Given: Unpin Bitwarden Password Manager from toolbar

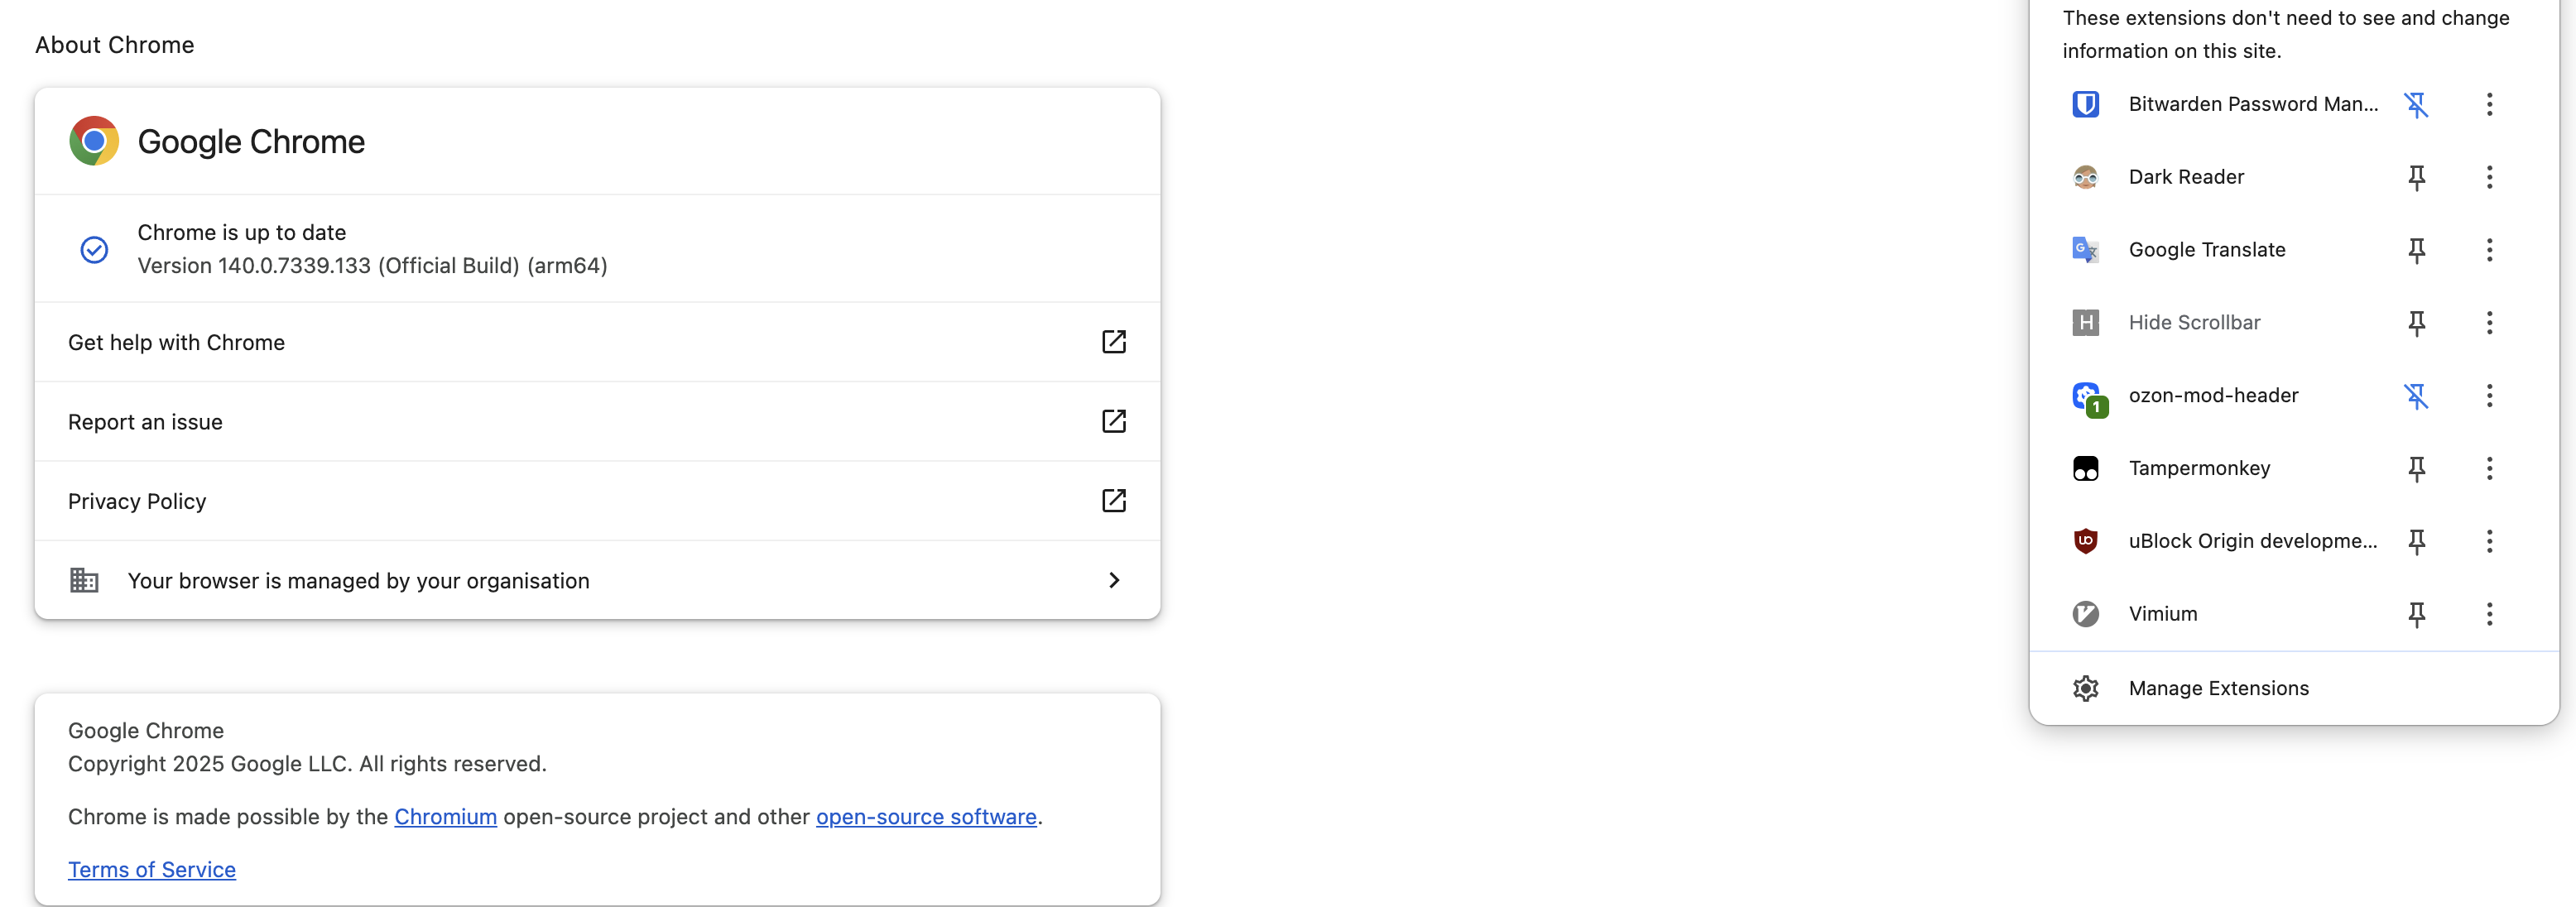Looking at the screenshot, I should (x=2416, y=104).
